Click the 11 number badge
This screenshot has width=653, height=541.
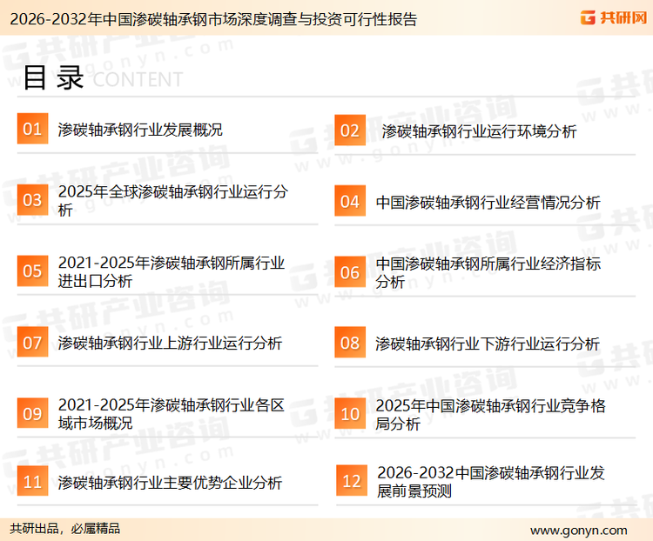32,482
